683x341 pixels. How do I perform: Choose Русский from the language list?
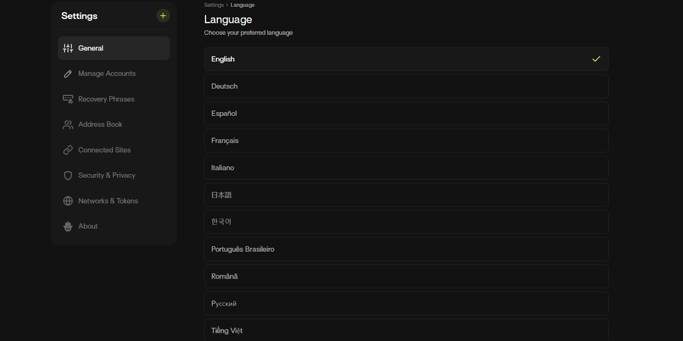click(x=406, y=303)
